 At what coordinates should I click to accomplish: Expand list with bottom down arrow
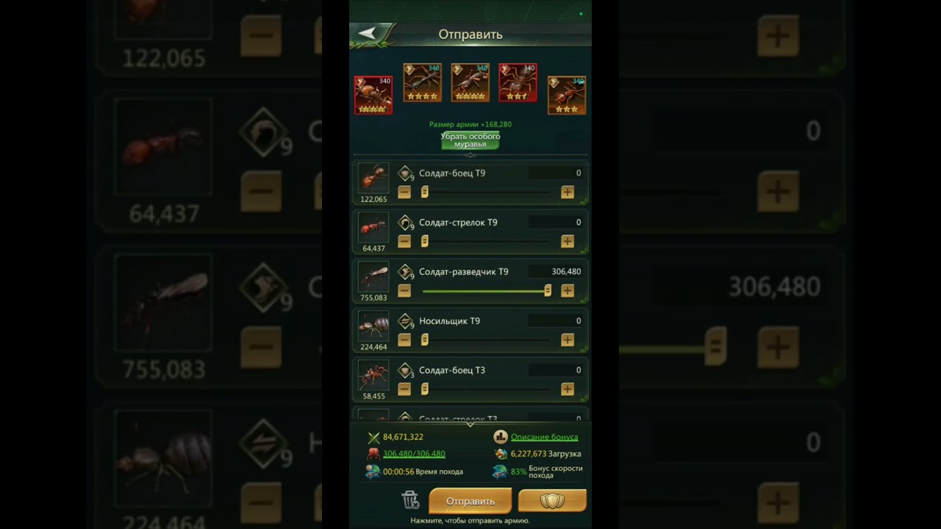coord(470,424)
